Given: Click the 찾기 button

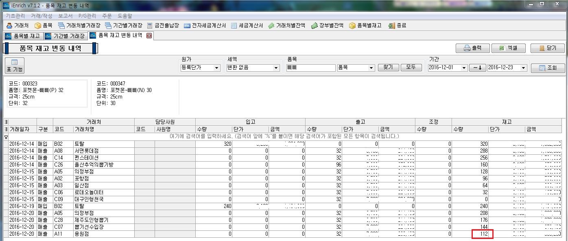Looking at the screenshot, I should [x=388, y=68].
